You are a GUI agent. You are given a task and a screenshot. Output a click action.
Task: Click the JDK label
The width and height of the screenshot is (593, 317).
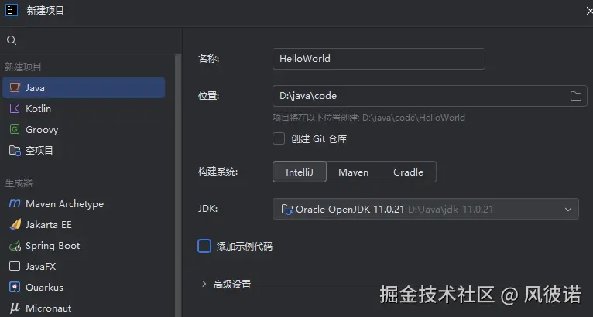coord(207,209)
